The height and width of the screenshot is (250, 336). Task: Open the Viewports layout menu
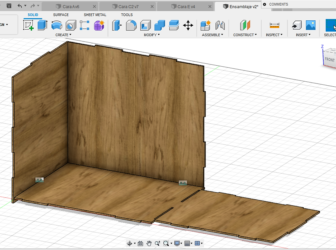coord(198,243)
